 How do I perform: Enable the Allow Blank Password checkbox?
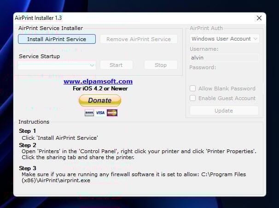pyautogui.click(x=193, y=89)
